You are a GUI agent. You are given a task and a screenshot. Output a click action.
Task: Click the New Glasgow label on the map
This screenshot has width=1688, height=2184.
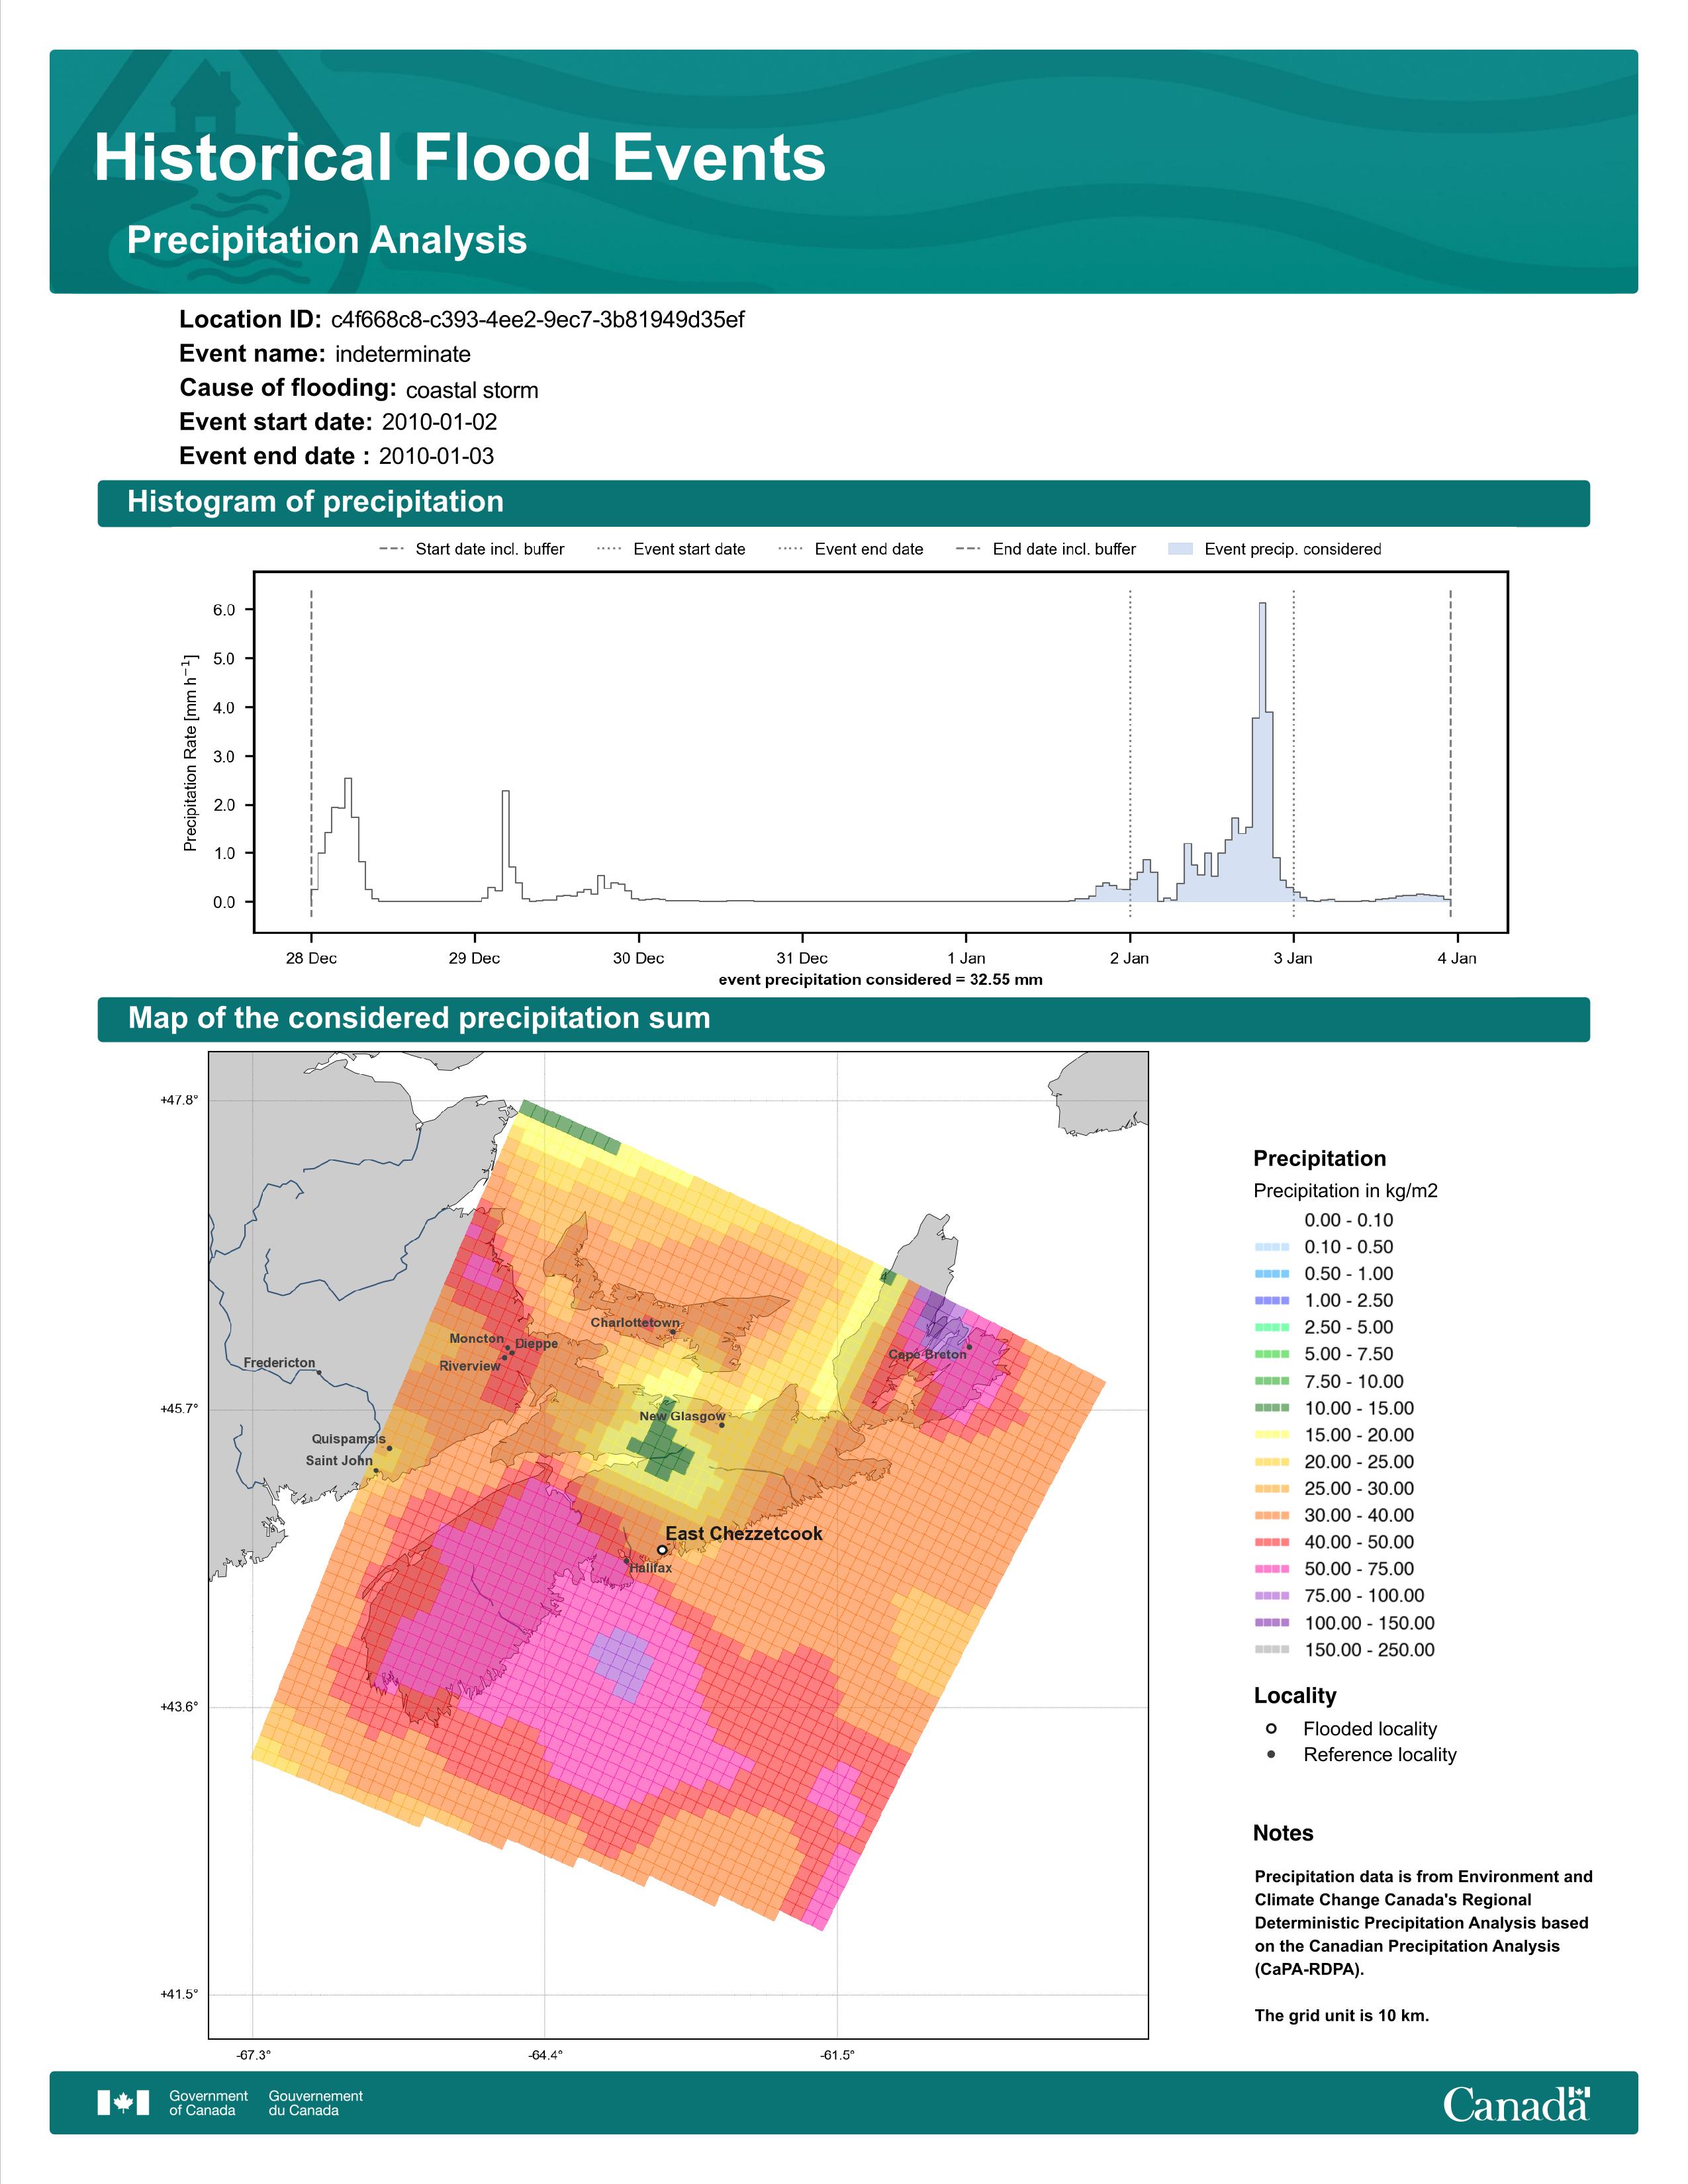point(682,1416)
